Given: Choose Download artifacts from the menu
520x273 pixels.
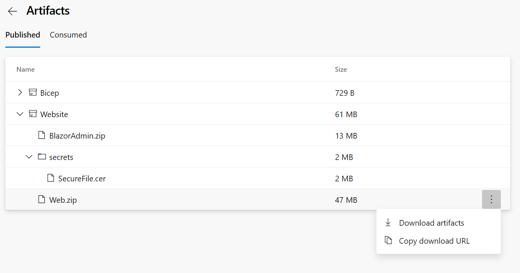Looking at the screenshot, I should click(x=431, y=223).
